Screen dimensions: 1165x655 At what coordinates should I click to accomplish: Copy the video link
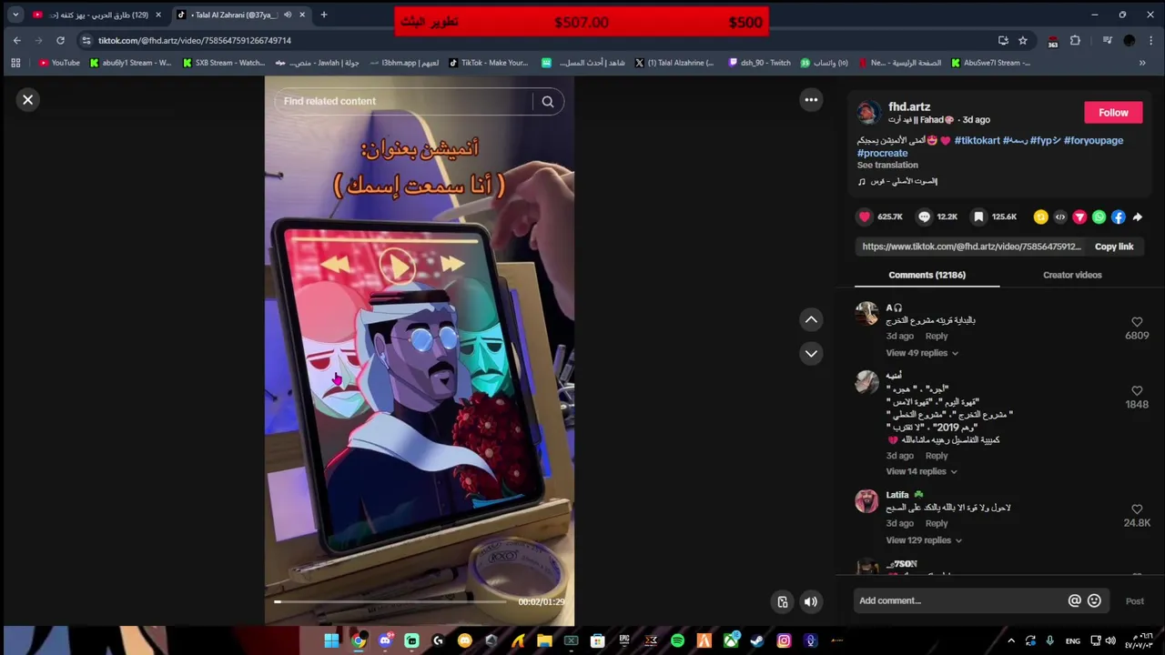pyautogui.click(x=1114, y=247)
